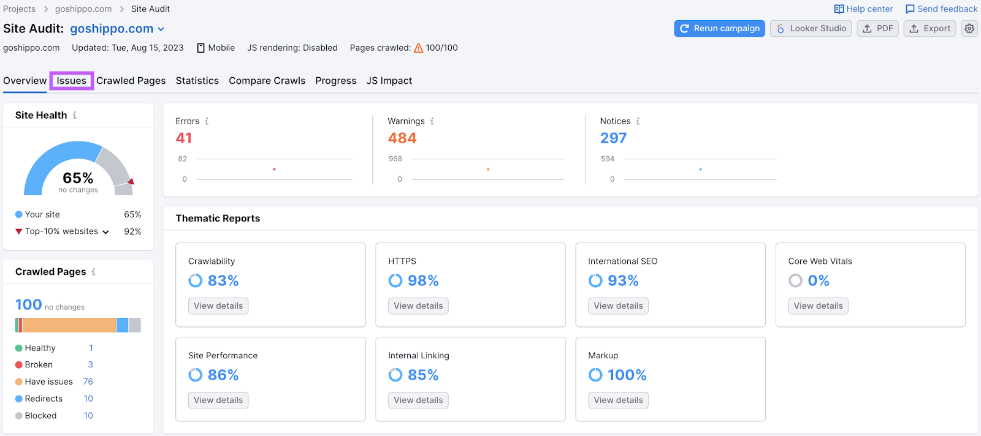The height and width of the screenshot is (436, 981).
Task: View details for Crawlability report
Action: point(218,306)
